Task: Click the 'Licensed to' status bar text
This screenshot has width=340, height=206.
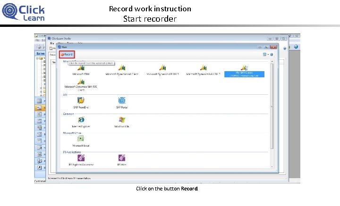Action: (x=69, y=179)
